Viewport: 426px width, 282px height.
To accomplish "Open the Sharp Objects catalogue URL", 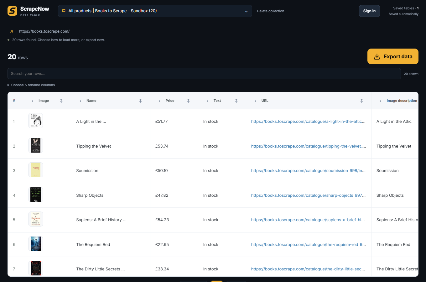I will [x=308, y=196].
